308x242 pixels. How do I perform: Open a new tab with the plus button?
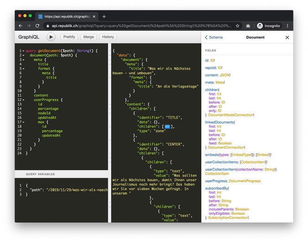[x=104, y=16]
